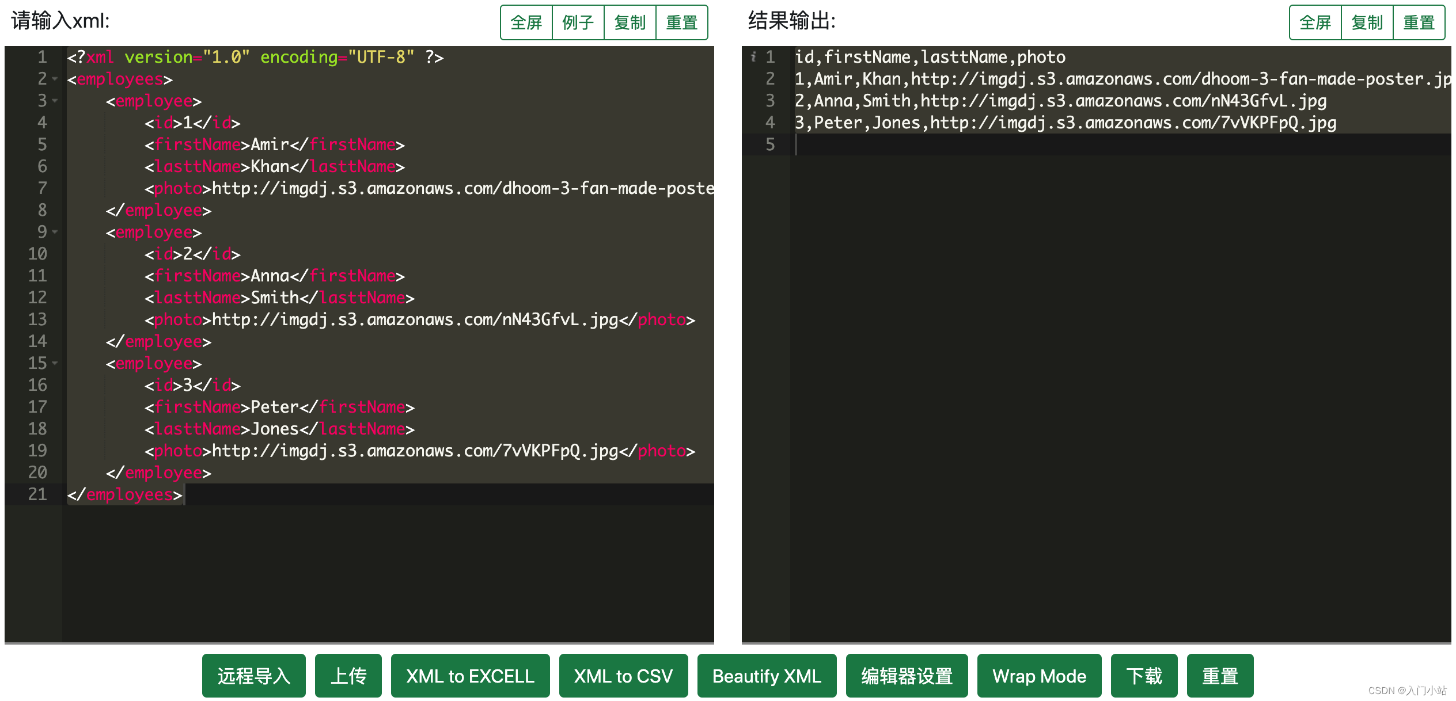The image size is (1456, 701).
Task: Click 复制 to copy the XML input
Action: point(630,22)
